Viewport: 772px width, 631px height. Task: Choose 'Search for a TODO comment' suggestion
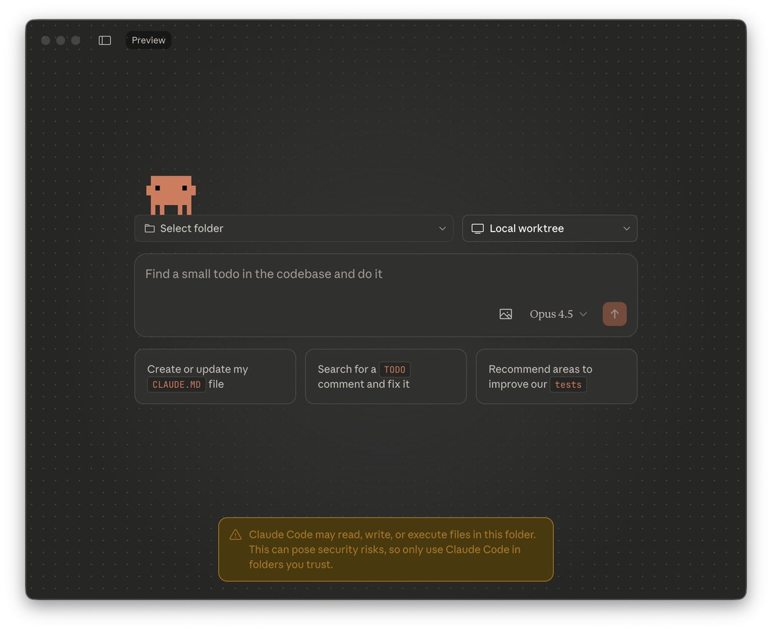tap(386, 377)
